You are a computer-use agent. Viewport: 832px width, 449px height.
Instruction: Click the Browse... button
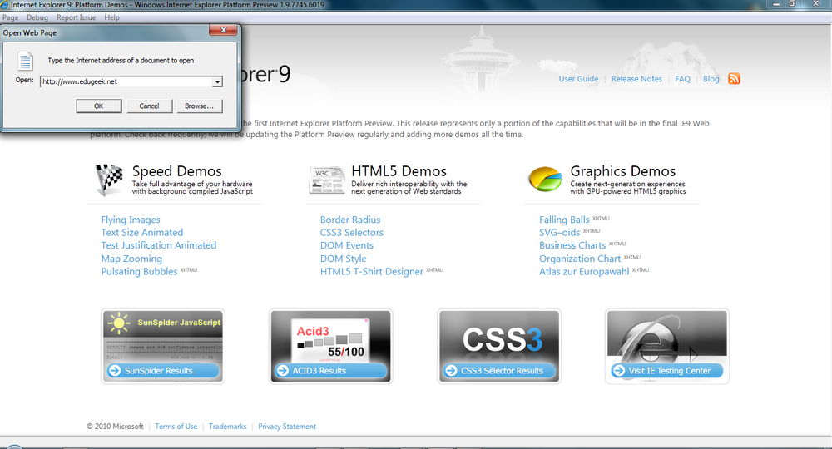click(x=200, y=106)
